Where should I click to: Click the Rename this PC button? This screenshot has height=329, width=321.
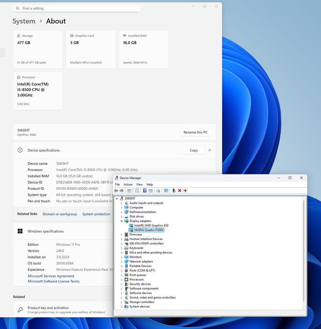pyautogui.click(x=195, y=132)
